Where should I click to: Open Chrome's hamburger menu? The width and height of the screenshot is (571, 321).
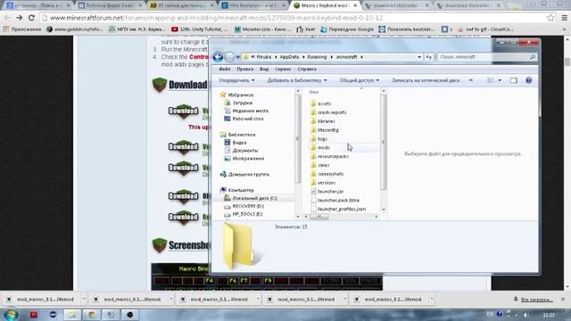coord(564,18)
